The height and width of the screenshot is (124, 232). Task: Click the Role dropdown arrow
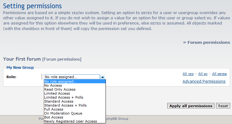tap(103, 77)
